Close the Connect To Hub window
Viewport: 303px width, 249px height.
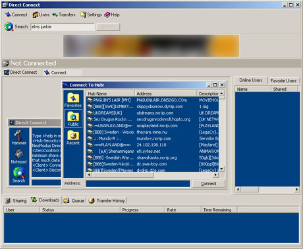tap(222, 85)
